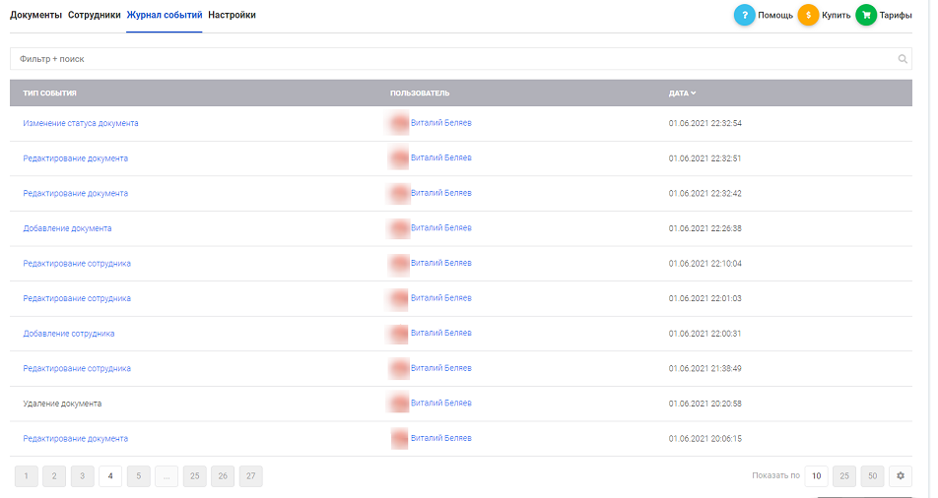Viewport: 938px width, 498px height.
Task: Open Добавление документа event
Action: (x=68, y=228)
